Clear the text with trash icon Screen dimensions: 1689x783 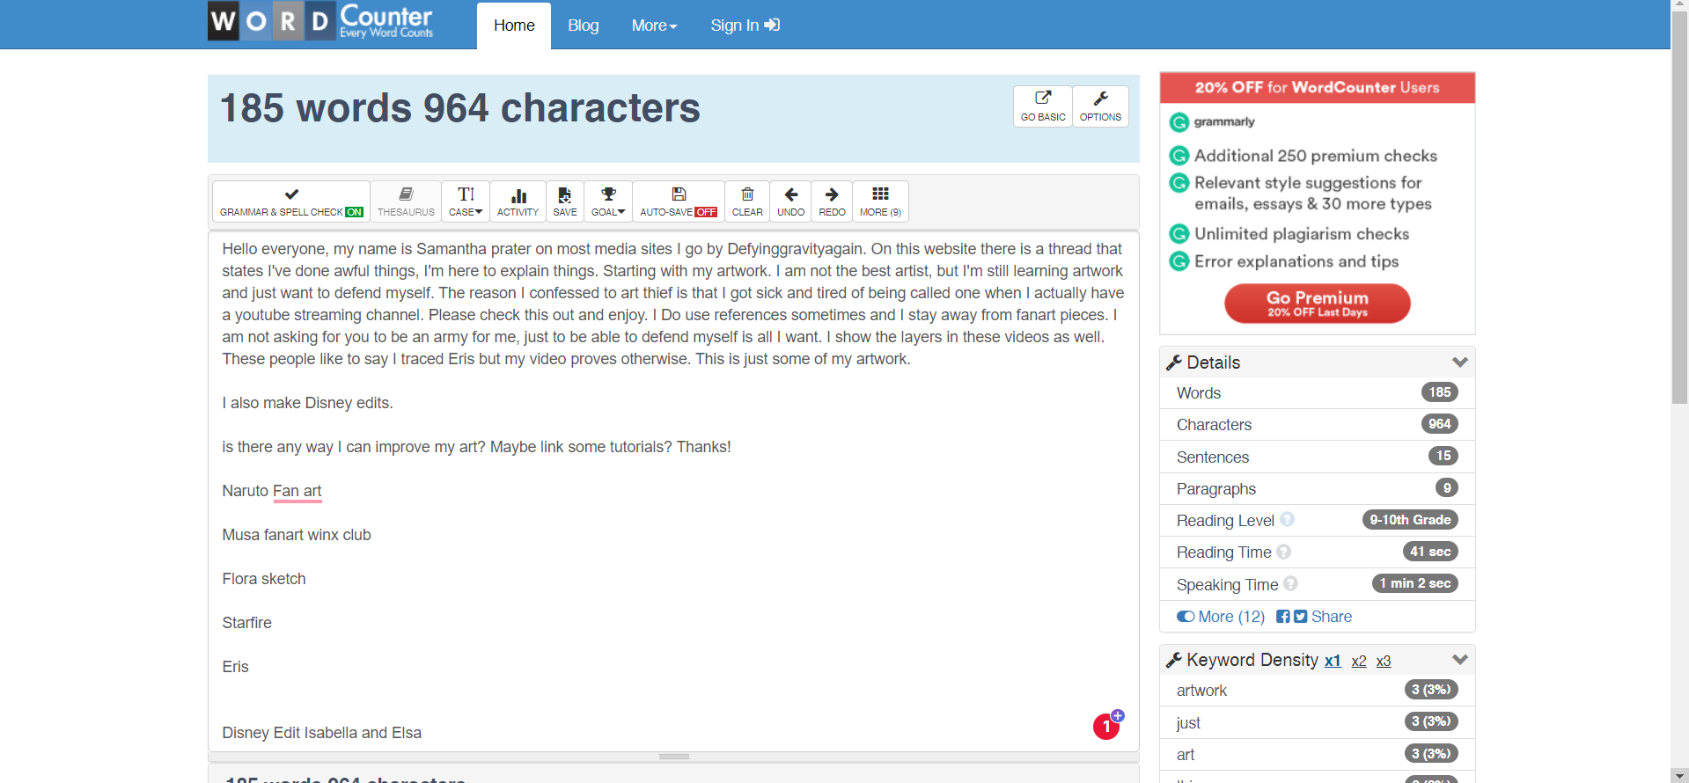coord(747,201)
